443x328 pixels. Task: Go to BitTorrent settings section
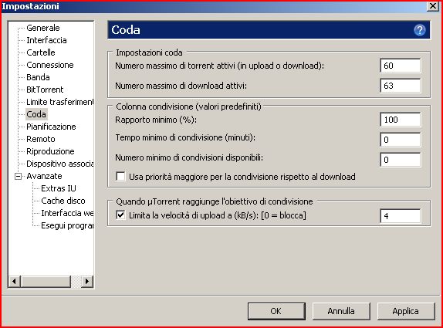45,90
